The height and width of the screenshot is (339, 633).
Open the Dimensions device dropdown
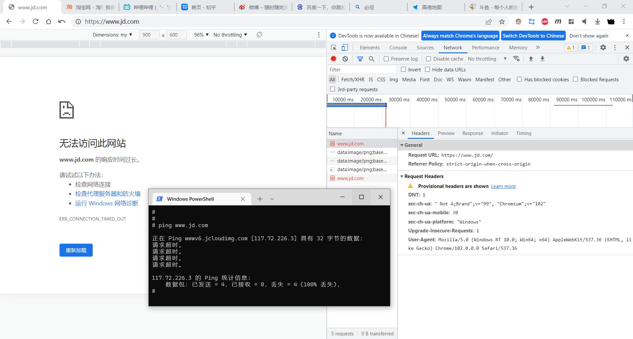click(x=112, y=35)
